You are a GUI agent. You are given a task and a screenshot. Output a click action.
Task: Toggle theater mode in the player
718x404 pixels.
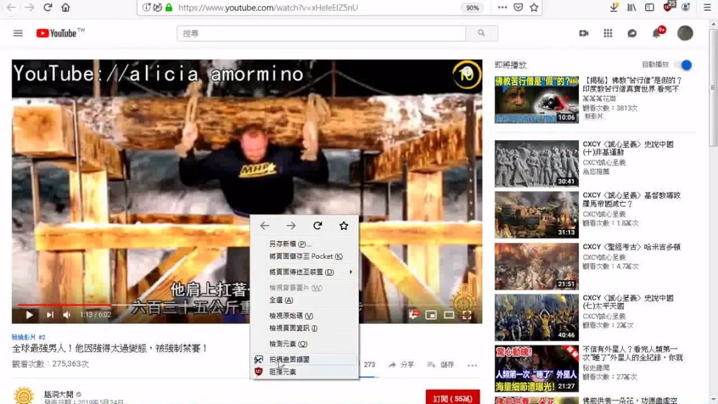(449, 315)
